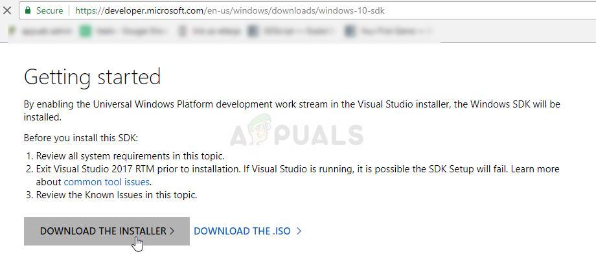This screenshot has height=263, width=596.
Task: Click the Getting started heading
Action: pos(93,77)
